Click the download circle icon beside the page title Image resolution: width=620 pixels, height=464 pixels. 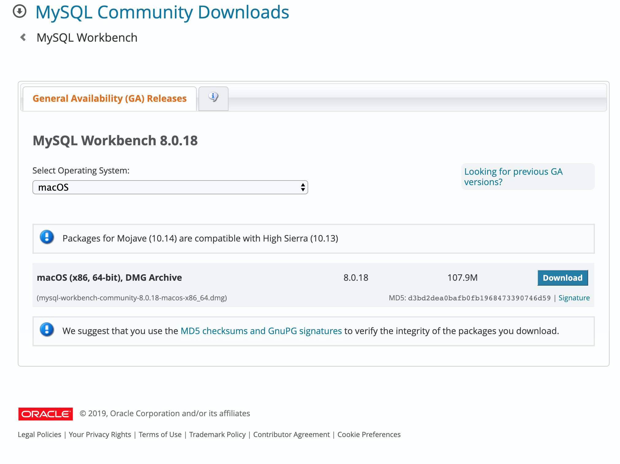tap(20, 12)
